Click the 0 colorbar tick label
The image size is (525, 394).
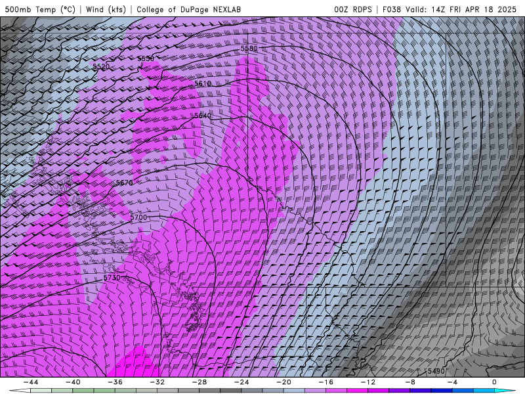click(x=495, y=382)
